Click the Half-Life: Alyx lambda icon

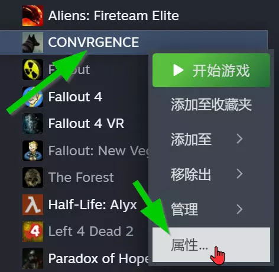tap(33, 204)
